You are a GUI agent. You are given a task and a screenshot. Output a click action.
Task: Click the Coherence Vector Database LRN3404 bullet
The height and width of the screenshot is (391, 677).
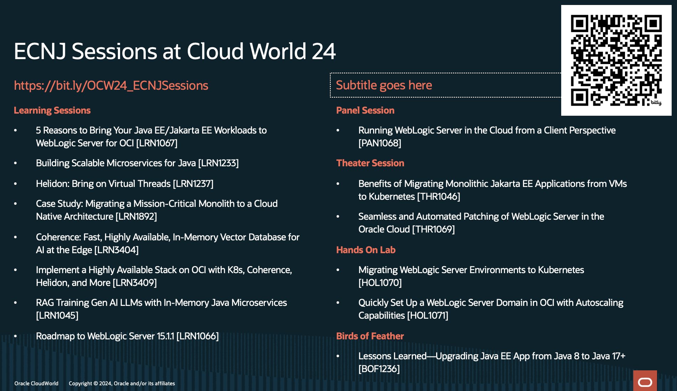click(x=167, y=244)
